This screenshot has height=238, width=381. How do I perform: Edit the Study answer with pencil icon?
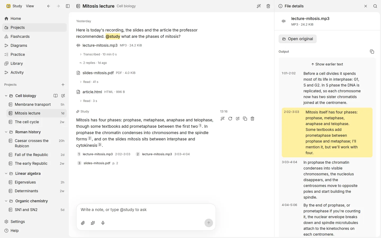(x=238, y=119)
